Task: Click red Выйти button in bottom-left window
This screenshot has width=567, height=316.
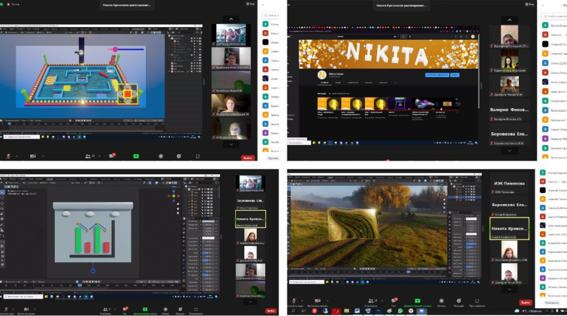Action: coord(270,310)
